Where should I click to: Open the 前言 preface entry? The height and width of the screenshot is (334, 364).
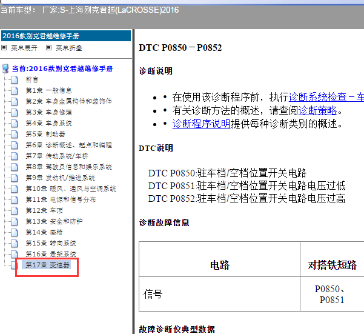[x=32, y=80]
